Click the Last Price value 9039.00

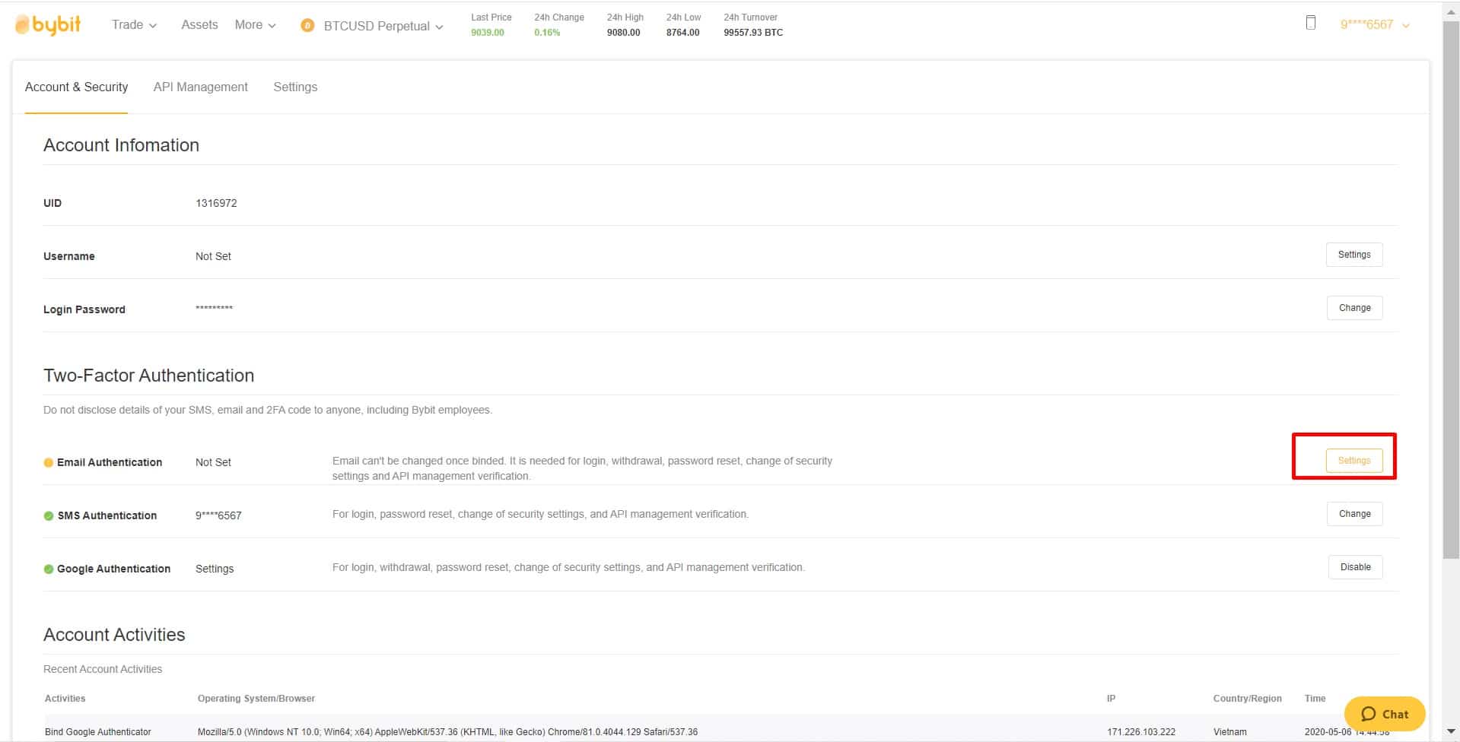tap(488, 33)
